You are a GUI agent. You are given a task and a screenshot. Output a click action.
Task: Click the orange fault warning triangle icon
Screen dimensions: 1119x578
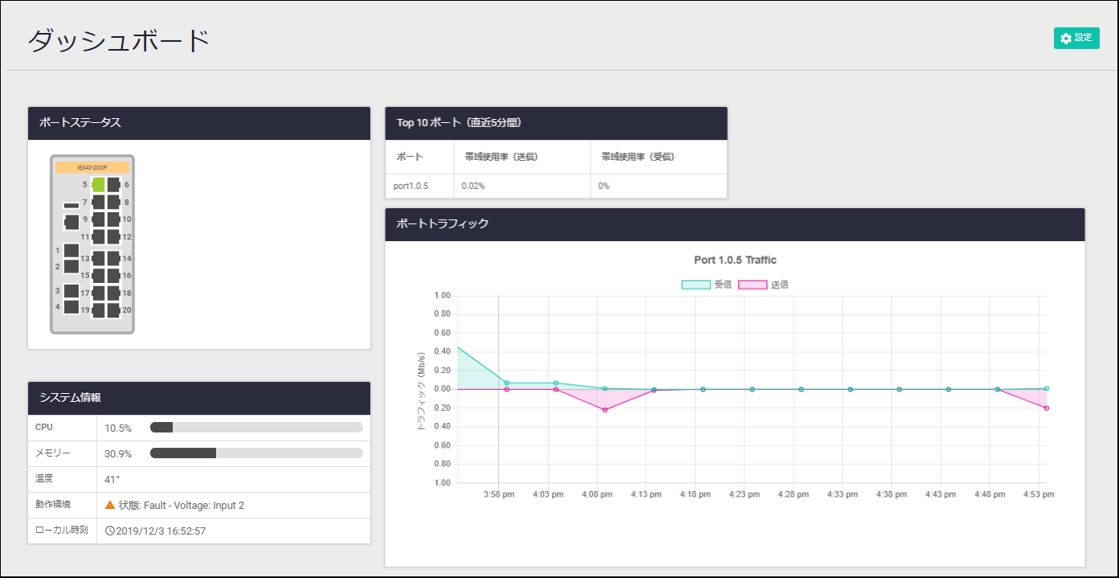pyautogui.click(x=110, y=506)
